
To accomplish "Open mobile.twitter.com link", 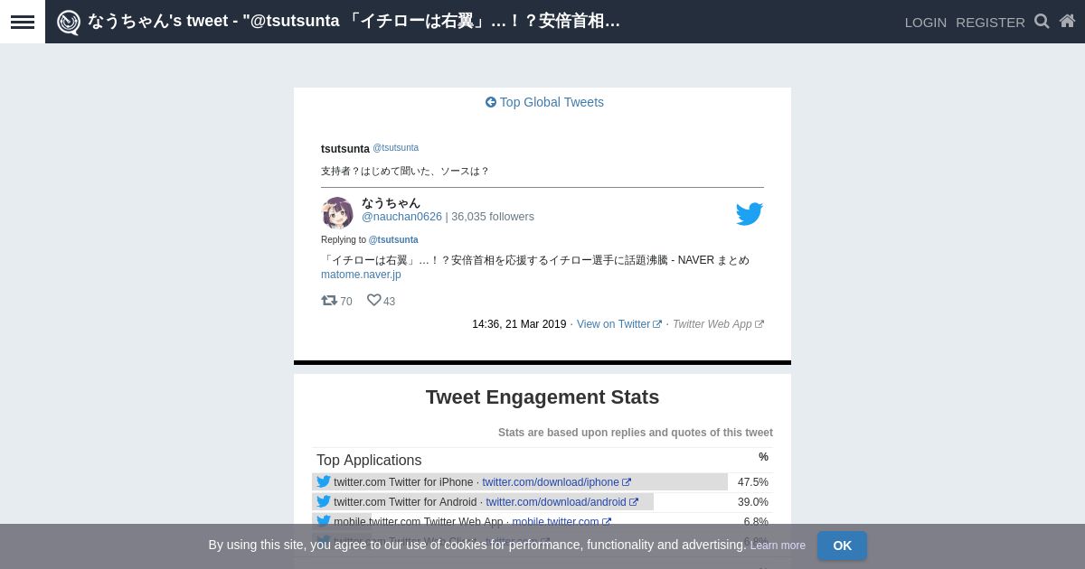I will (x=561, y=522).
